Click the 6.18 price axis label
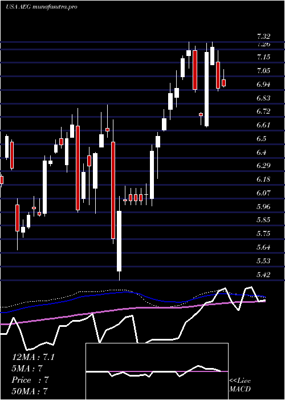 263,179
